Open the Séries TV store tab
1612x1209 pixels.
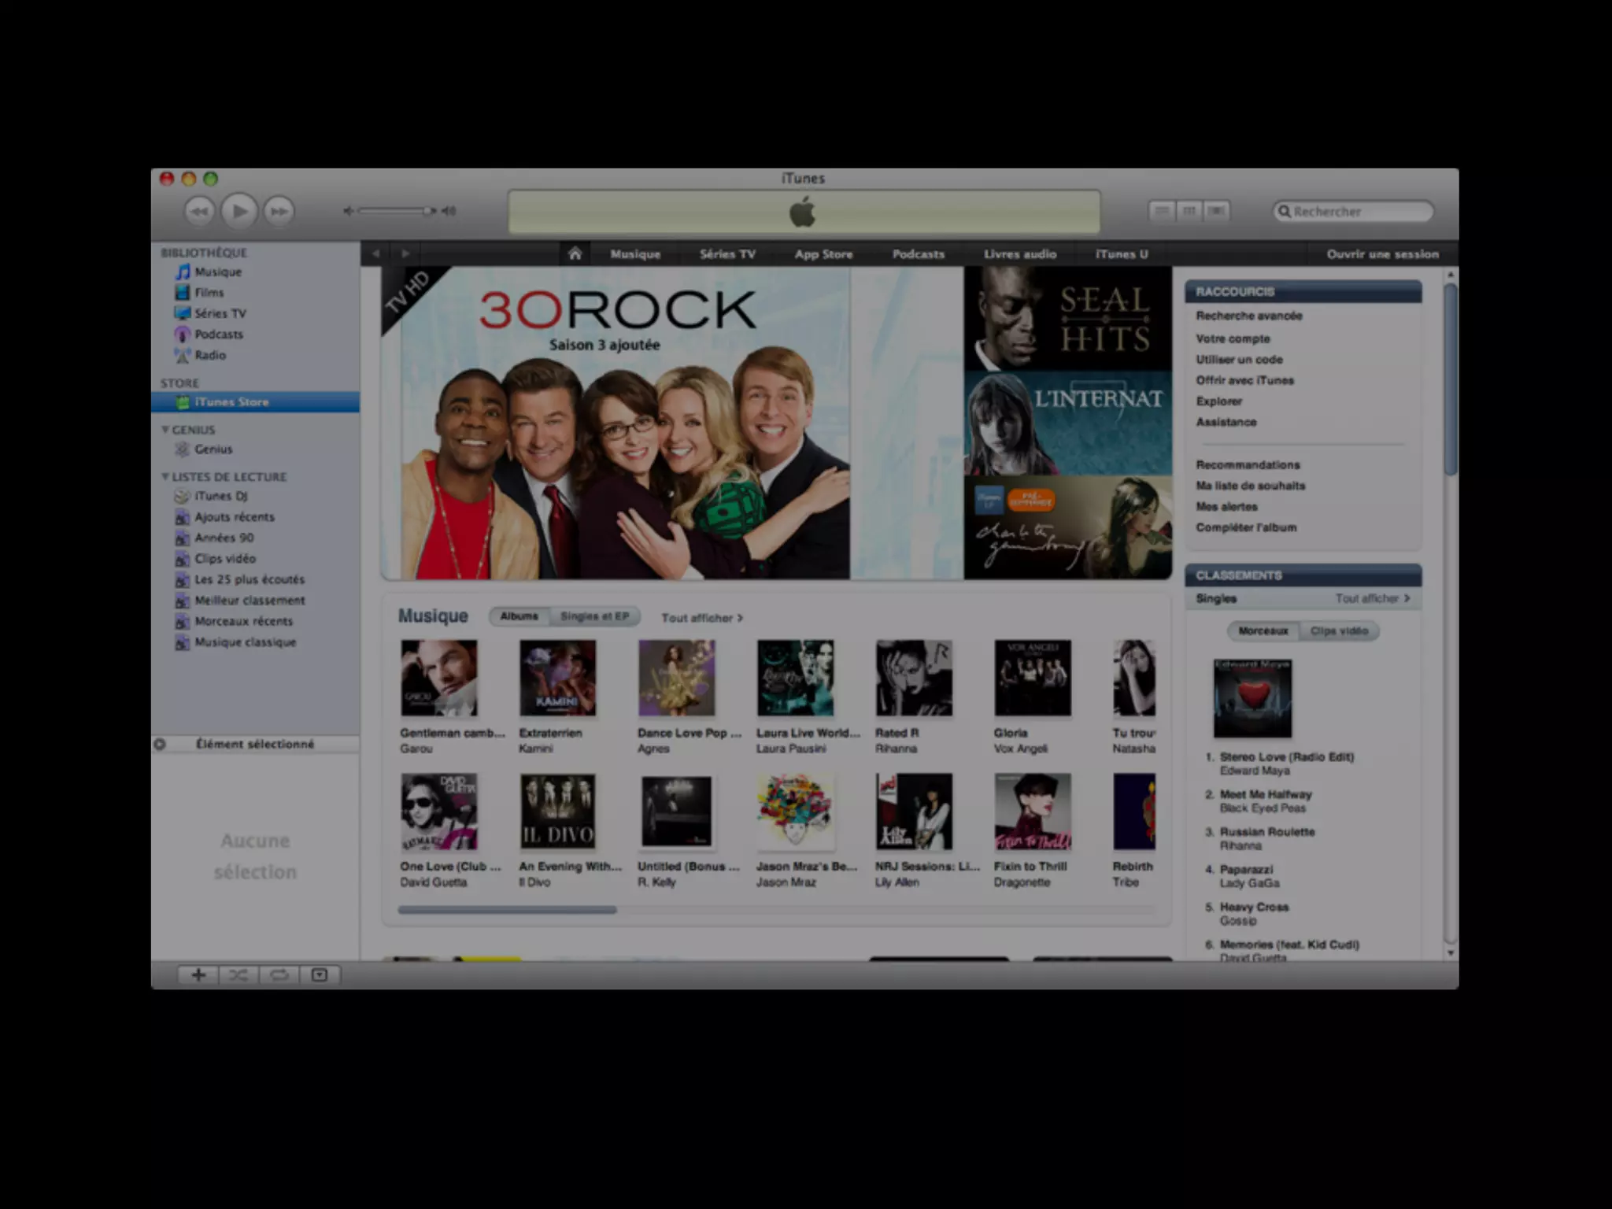(x=727, y=254)
